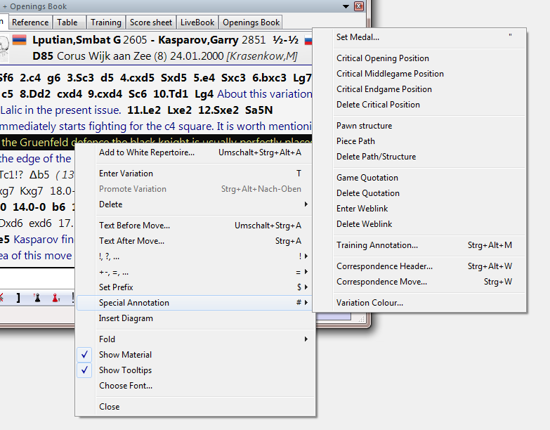Mark Critical Endgame Position

click(x=419, y=89)
